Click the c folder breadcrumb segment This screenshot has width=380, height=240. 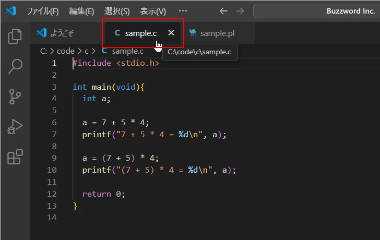pyautogui.click(x=87, y=51)
